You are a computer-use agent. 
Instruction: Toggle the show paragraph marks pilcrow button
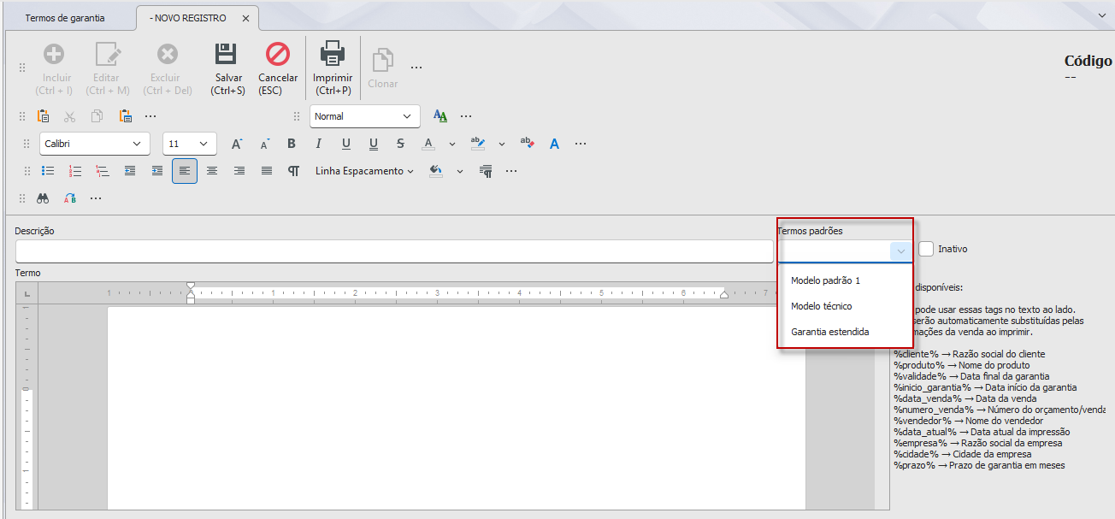click(293, 171)
